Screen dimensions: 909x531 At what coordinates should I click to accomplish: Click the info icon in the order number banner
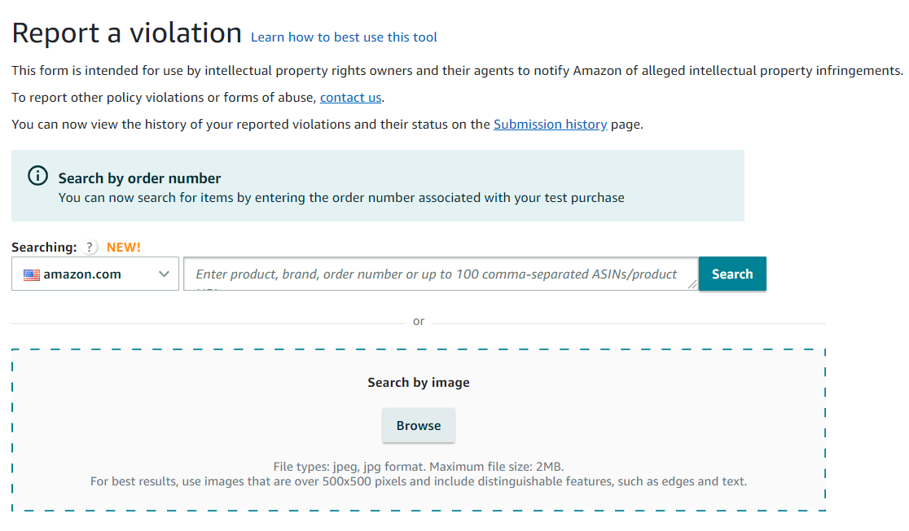click(37, 175)
